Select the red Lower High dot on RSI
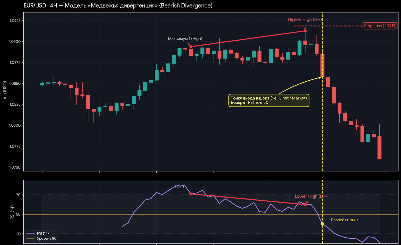The height and width of the screenshot is (245, 401). click(305, 205)
